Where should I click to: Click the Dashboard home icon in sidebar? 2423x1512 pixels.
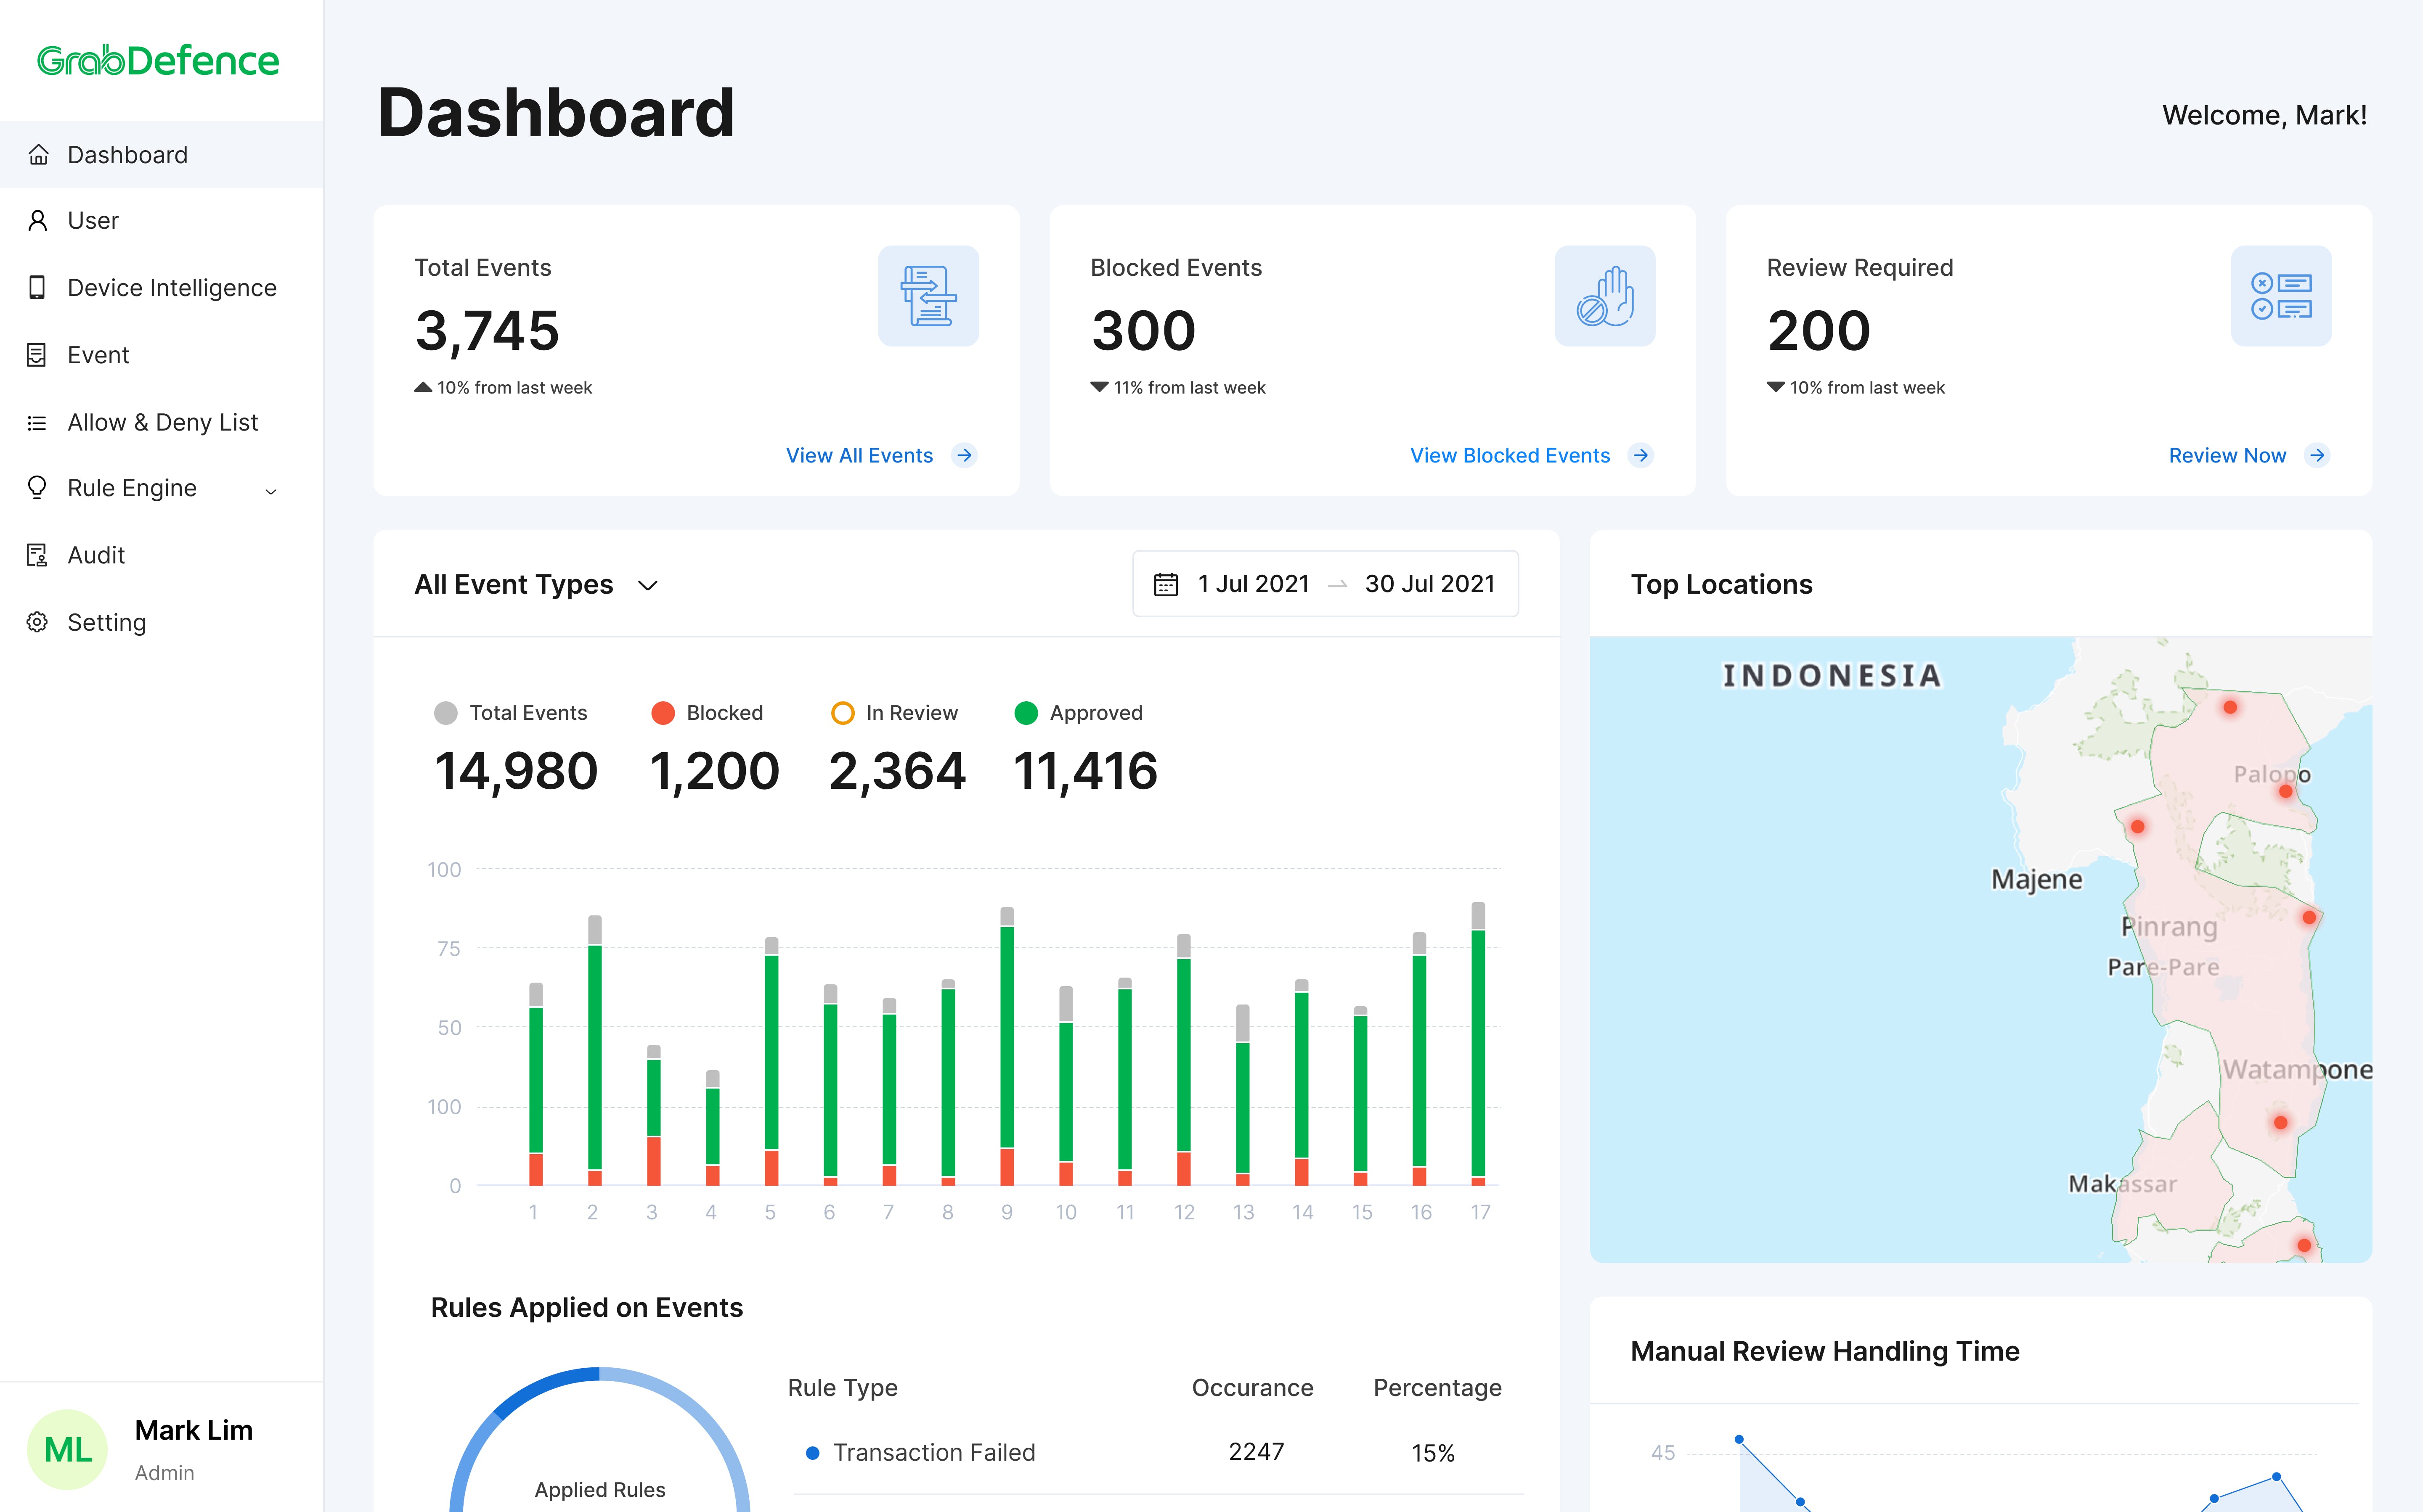[x=38, y=155]
